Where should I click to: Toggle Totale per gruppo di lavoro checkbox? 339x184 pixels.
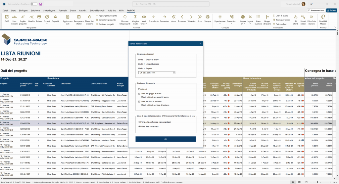pyautogui.click(x=139, y=94)
